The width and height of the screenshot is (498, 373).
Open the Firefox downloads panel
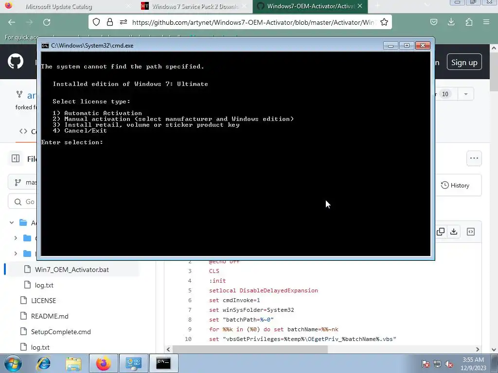pos(451,22)
